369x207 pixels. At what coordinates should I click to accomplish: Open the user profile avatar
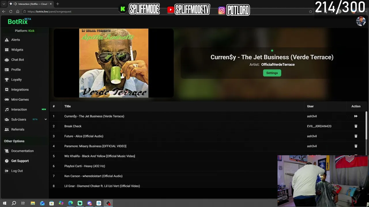pyautogui.click(x=361, y=21)
